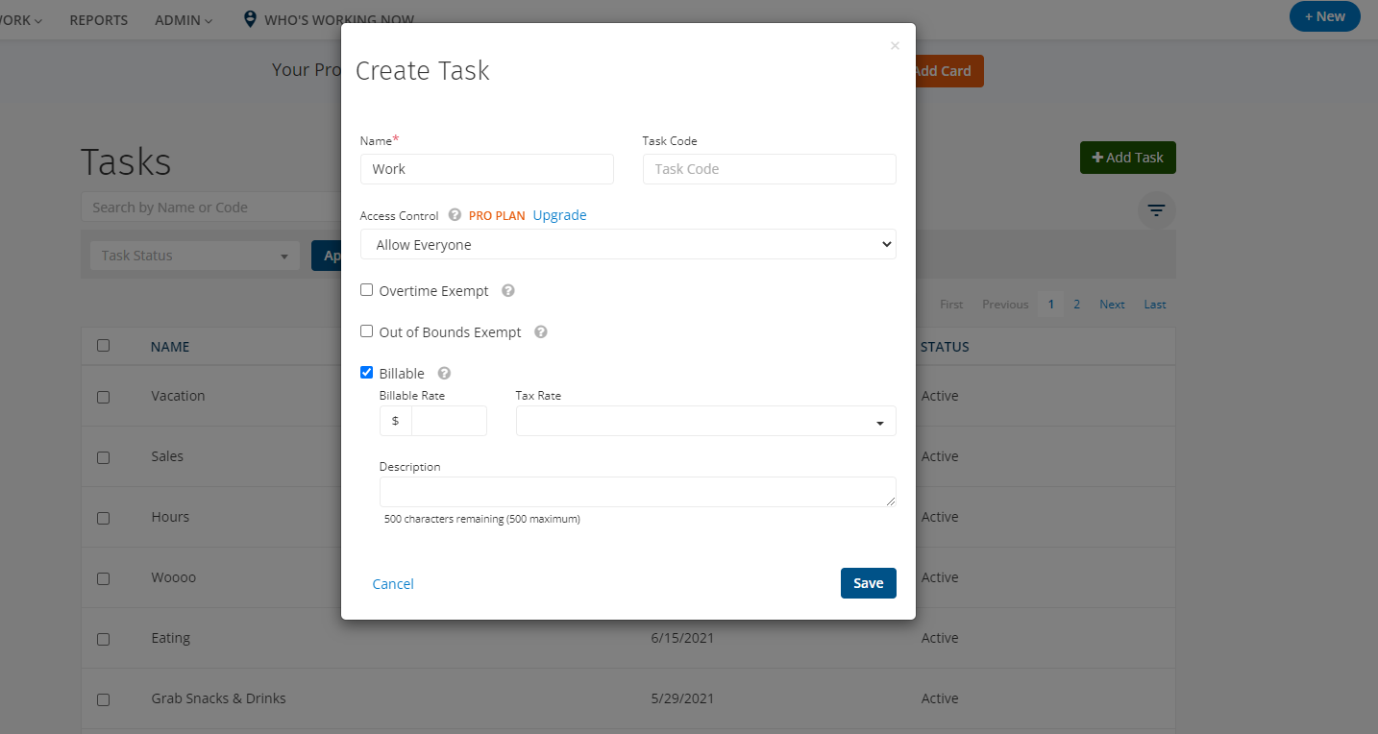This screenshot has height=734, width=1378.
Task: Click the Name field containing Work
Action: tap(487, 169)
